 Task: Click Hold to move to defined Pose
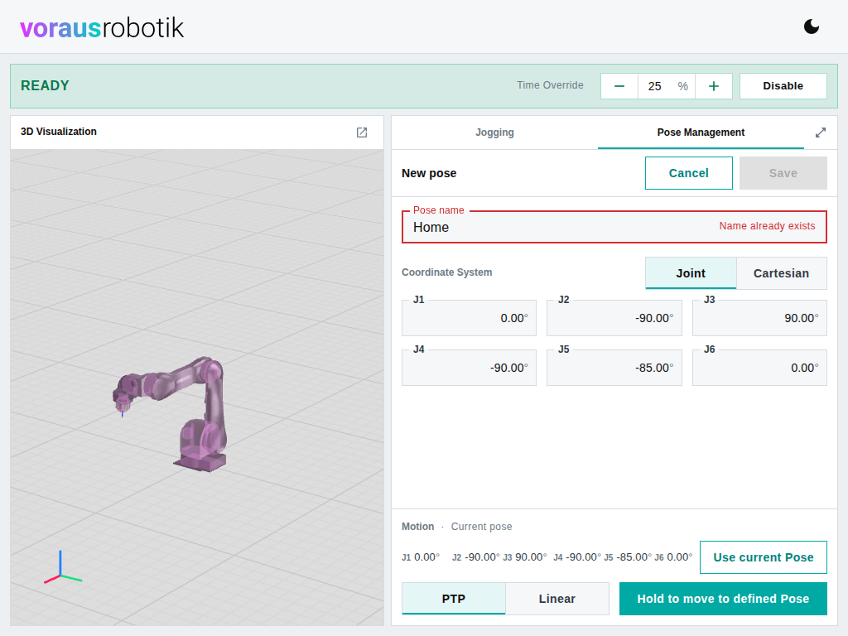[x=723, y=599]
